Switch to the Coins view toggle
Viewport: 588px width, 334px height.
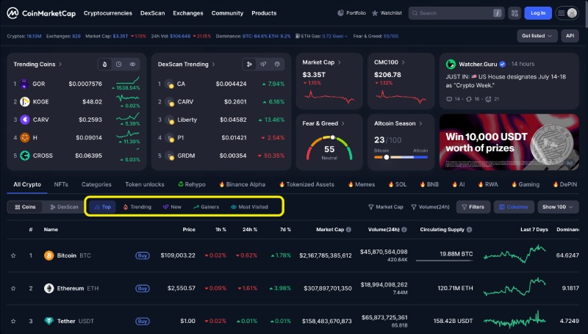point(25,207)
